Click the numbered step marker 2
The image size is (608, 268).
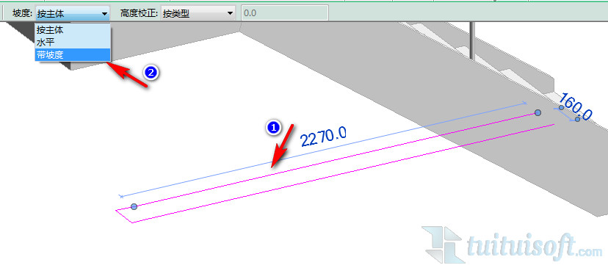coord(151,72)
